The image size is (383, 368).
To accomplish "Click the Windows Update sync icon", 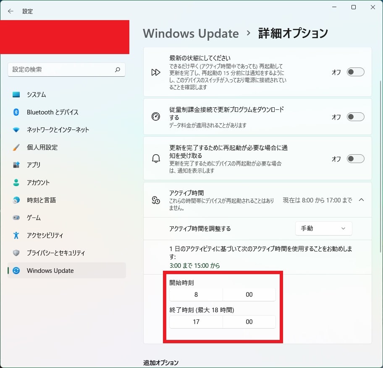I will 16,270.
